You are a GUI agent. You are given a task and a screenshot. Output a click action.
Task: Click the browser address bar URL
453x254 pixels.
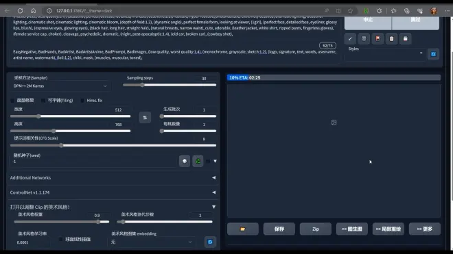tap(84, 11)
